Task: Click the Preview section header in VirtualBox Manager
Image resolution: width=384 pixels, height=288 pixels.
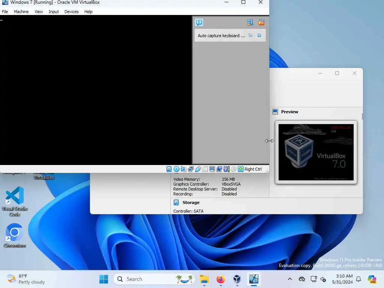Action: [289, 112]
